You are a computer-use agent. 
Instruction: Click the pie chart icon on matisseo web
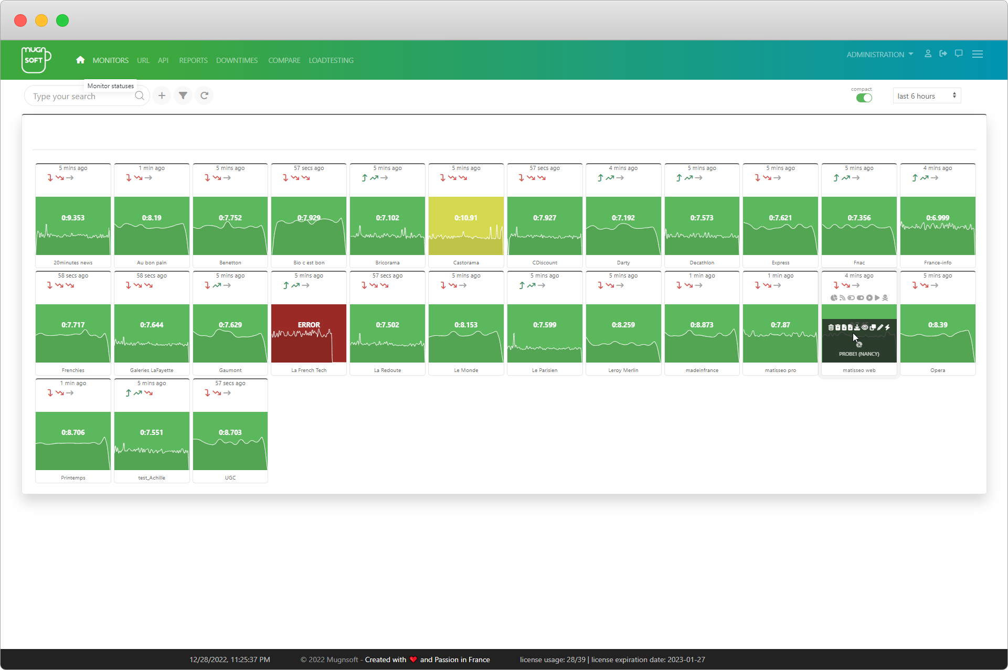coord(834,298)
